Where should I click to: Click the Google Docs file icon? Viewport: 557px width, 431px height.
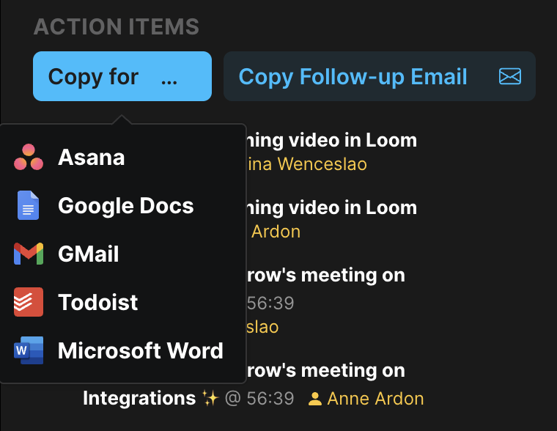click(x=29, y=205)
